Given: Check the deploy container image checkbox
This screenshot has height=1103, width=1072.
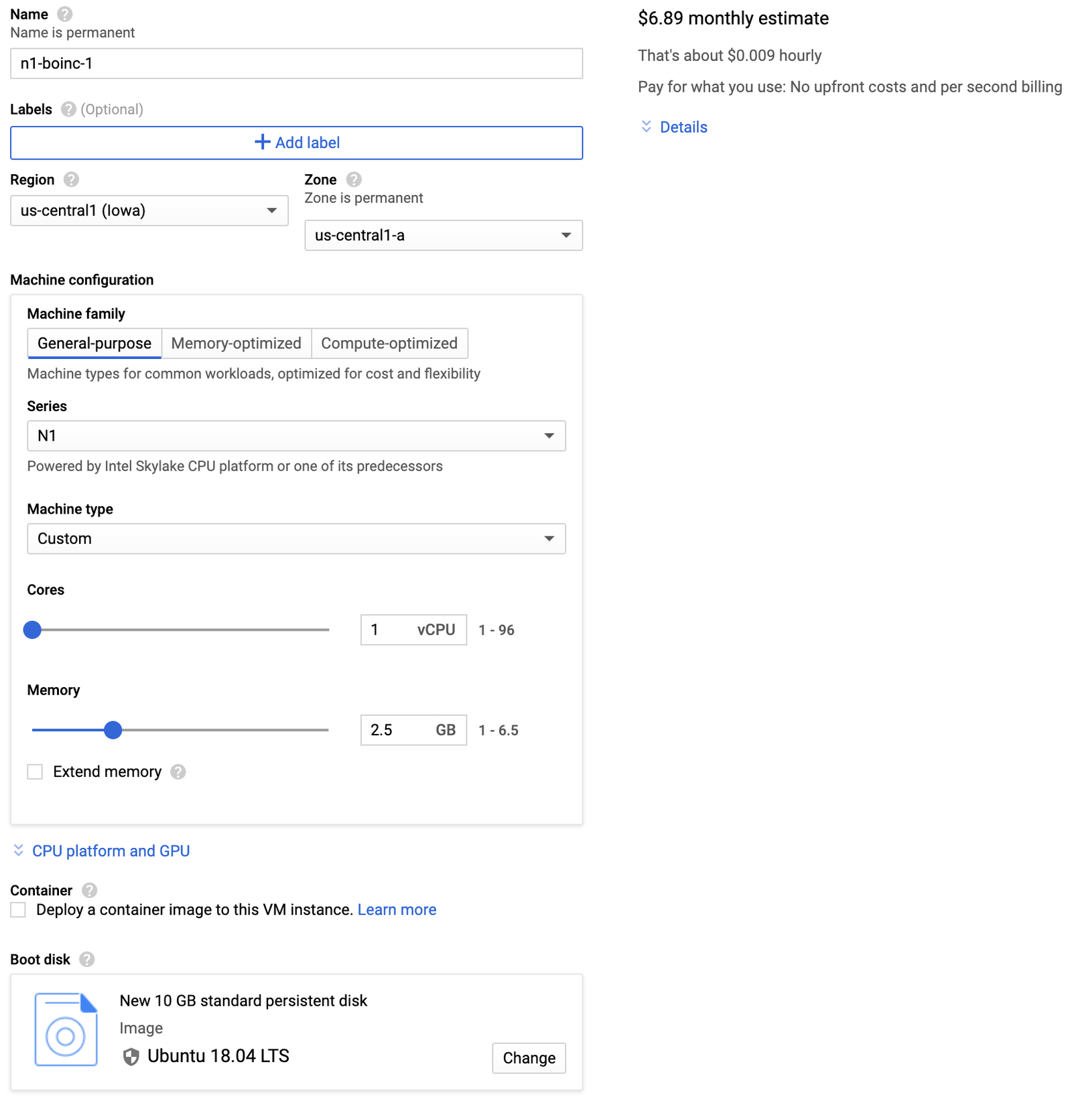Looking at the screenshot, I should click(x=18, y=910).
